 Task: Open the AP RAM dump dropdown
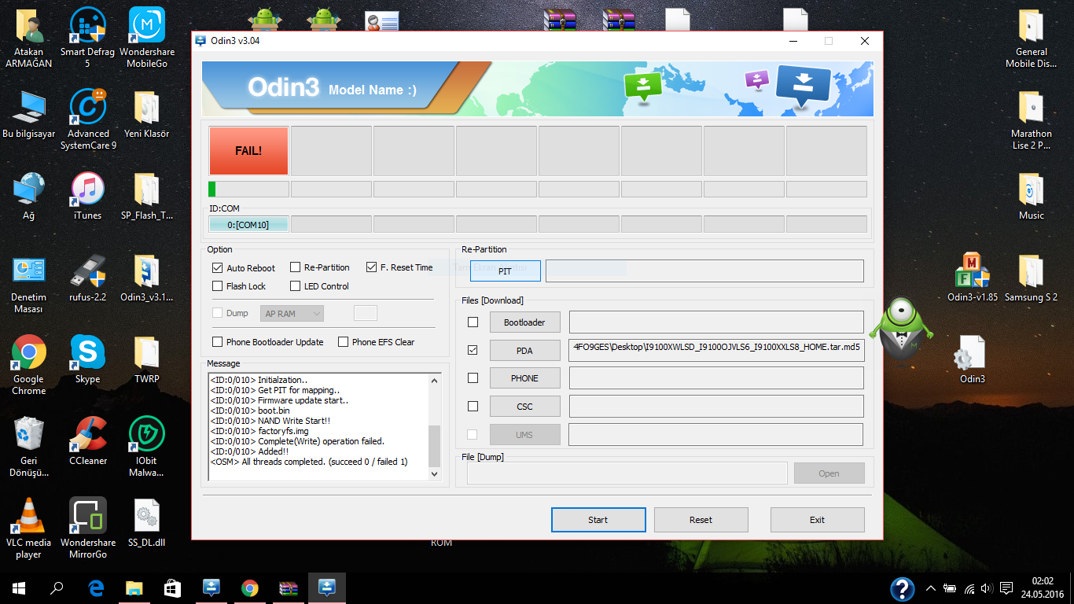click(292, 314)
